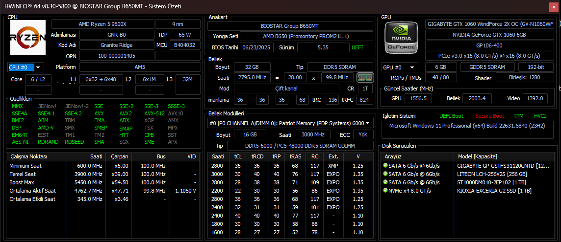Click the BIOS Tarihi date field
The height and width of the screenshot is (242, 561).
point(257,47)
